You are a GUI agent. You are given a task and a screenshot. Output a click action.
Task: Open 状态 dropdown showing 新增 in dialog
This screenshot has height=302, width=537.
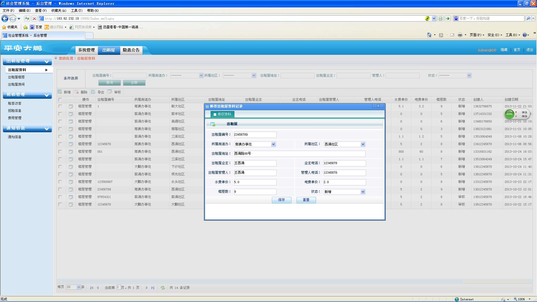pyautogui.click(x=344, y=192)
